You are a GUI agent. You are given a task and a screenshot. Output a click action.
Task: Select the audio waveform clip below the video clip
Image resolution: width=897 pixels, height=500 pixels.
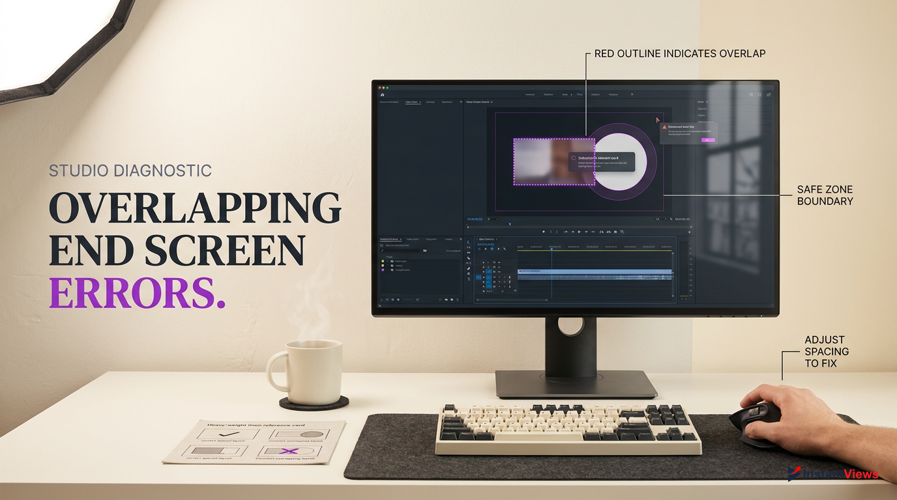(x=595, y=277)
